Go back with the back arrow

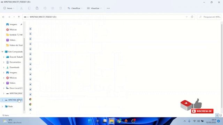3,17
